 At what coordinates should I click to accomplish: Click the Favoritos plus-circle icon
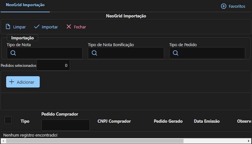pyautogui.click(x=224, y=6)
